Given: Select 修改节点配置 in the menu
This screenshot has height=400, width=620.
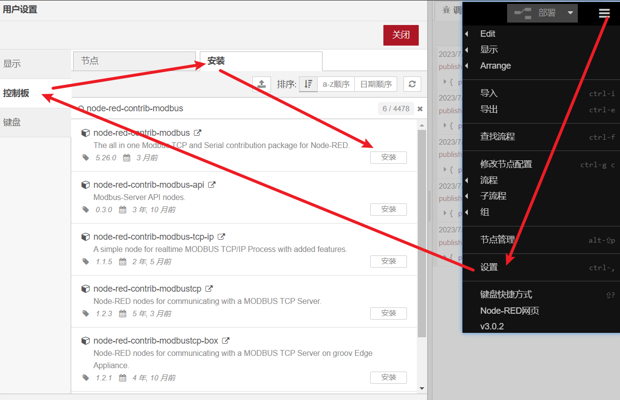Looking at the screenshot, I should tap(541, 164).
